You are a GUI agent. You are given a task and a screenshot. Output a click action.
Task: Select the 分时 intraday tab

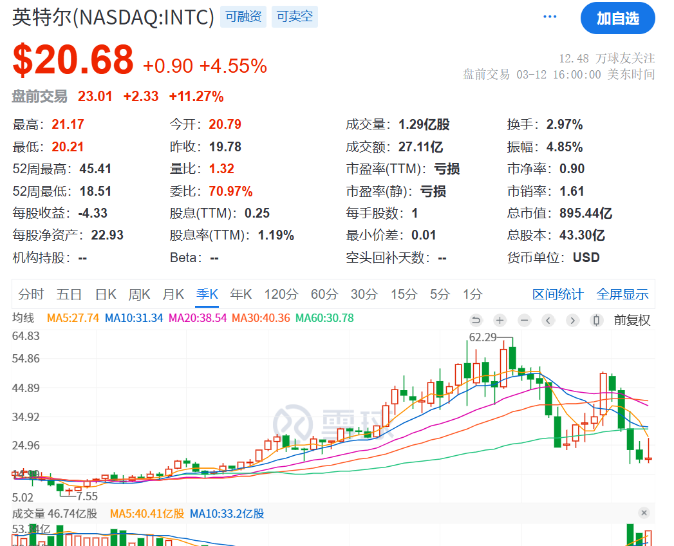click(x=31, y=294)
